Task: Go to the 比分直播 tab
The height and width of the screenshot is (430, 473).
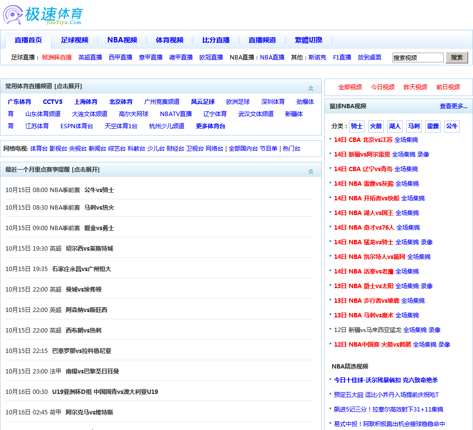Action: (x=216, y=40)
